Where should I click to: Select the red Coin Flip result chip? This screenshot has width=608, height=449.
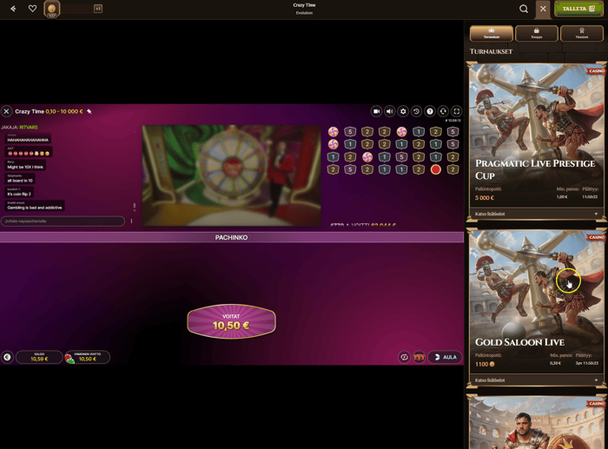(435, 169)
